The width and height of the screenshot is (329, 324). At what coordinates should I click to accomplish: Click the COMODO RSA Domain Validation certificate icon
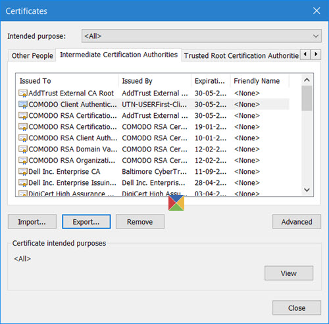[23, 149]
